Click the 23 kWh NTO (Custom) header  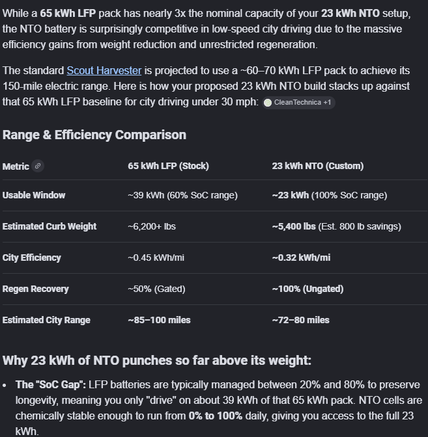[317, 166]
